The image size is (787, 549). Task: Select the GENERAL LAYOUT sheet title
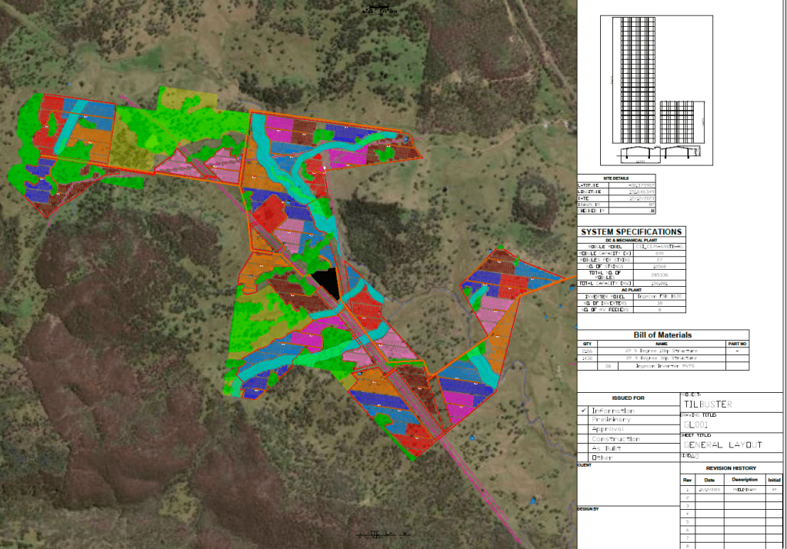coord(722,444)
